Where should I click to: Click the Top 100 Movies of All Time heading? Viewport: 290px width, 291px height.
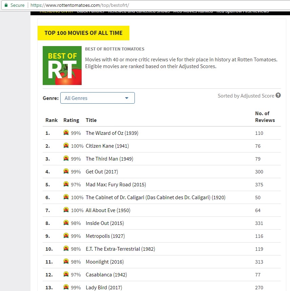(83, 33)
